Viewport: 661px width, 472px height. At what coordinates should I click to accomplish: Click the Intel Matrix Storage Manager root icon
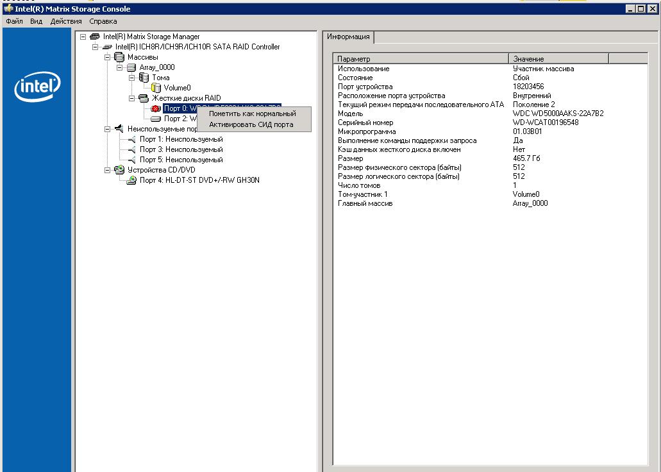tap(96, 37)
